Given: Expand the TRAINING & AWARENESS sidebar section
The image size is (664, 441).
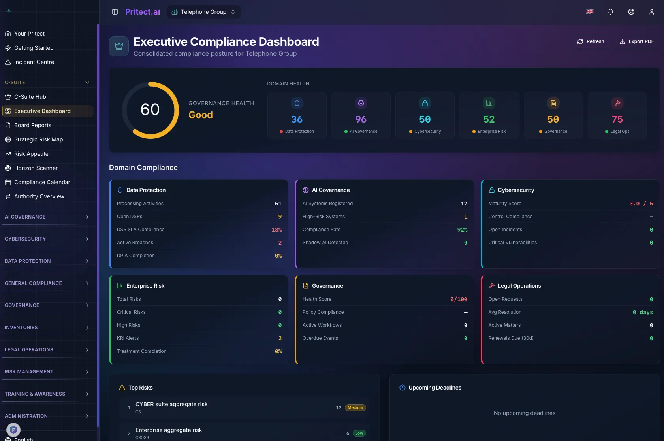Looking at the screenshot, I should pyautogui.click(x=47, y=394).
